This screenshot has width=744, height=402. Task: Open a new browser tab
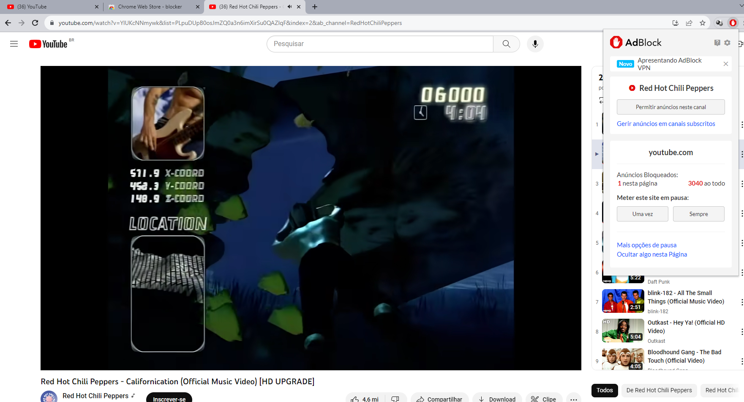(x=315, y=7)
